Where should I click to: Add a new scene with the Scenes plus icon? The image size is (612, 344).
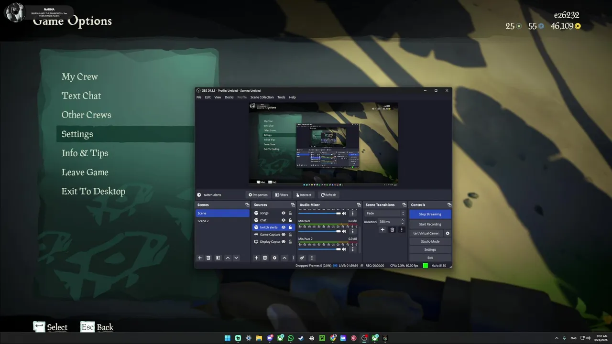[200, 258]
